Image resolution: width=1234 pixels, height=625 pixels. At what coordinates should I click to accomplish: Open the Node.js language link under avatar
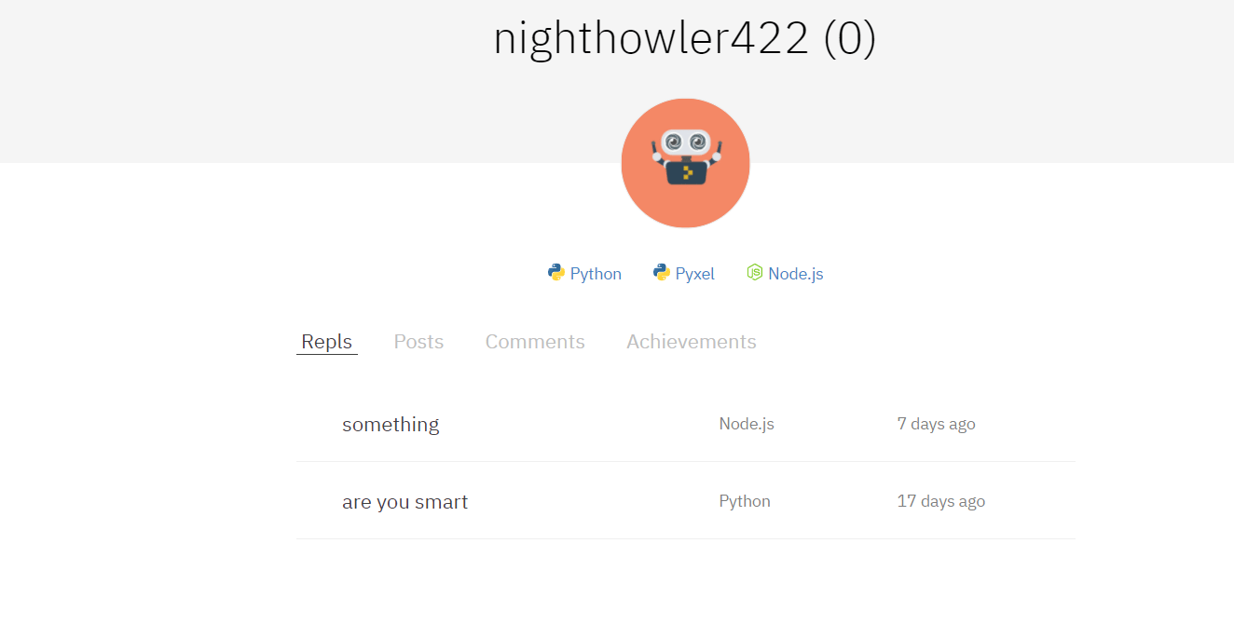tap(796, 274)
